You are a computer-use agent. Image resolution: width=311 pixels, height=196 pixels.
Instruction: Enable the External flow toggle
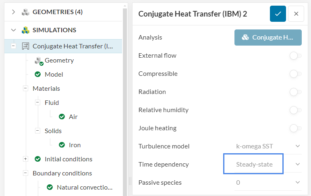(295, 56)
